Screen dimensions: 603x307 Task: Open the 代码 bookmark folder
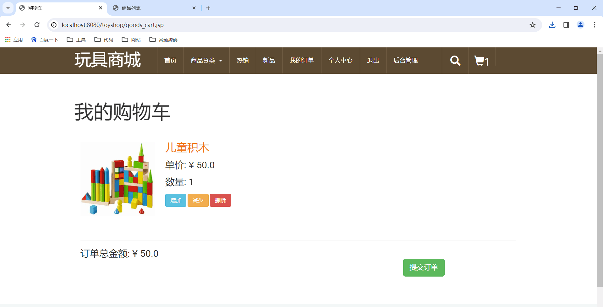tap(104, 40)
